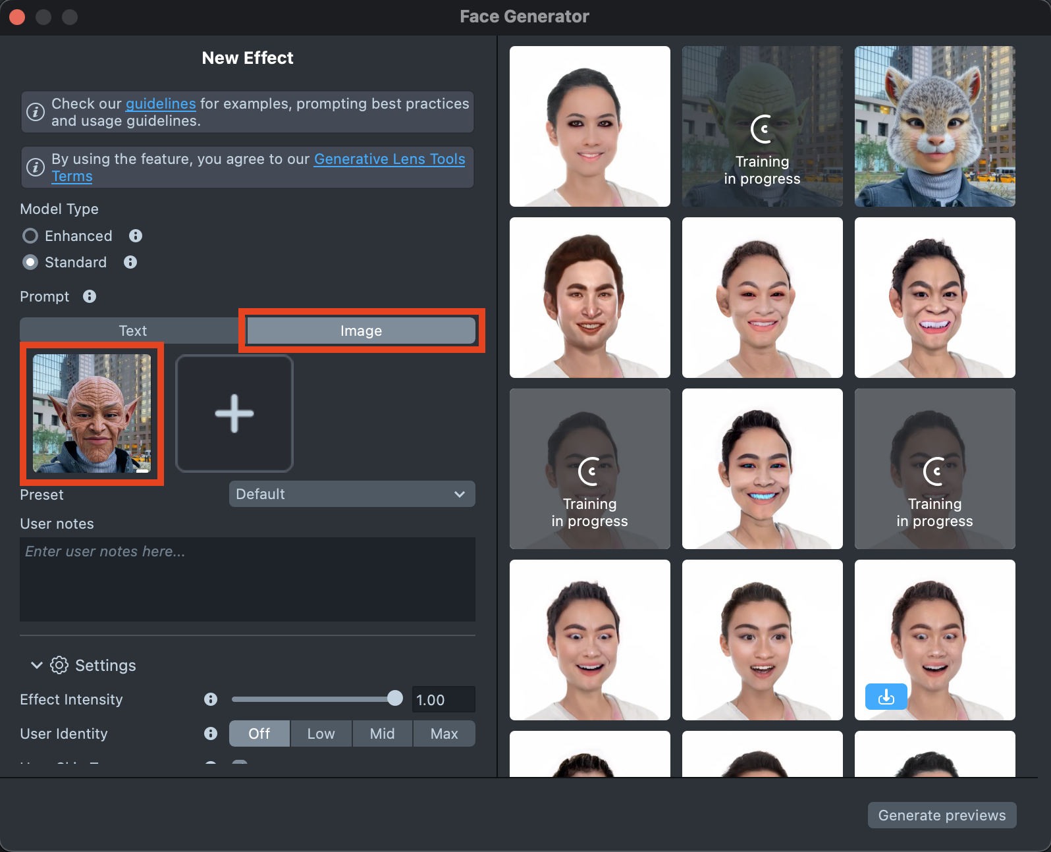Switch to the Text prompt tab
Screen dimensions: 1051x852
pos(132,331)
